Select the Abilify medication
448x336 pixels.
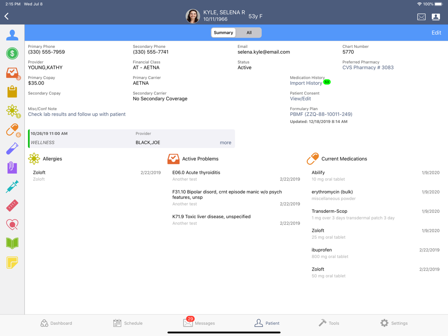coord(375,176)
